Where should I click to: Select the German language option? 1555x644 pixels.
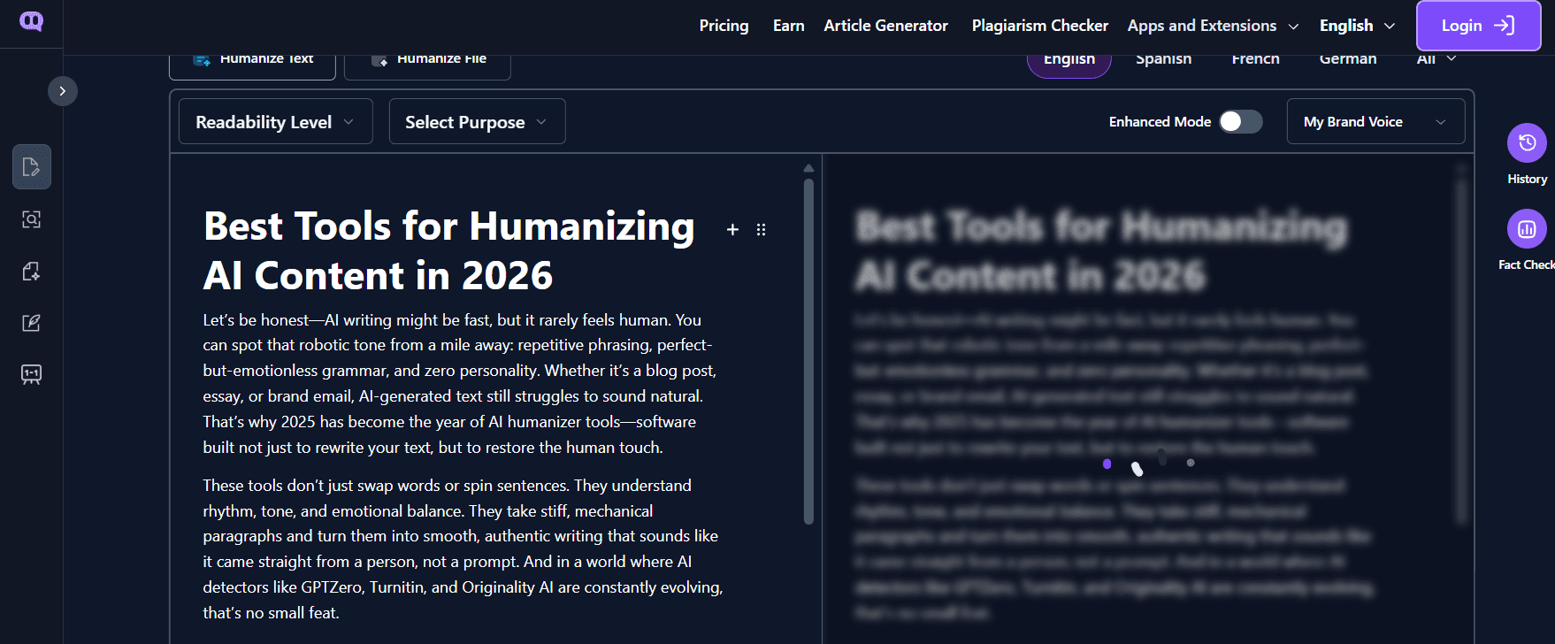tap(1347, 59)
